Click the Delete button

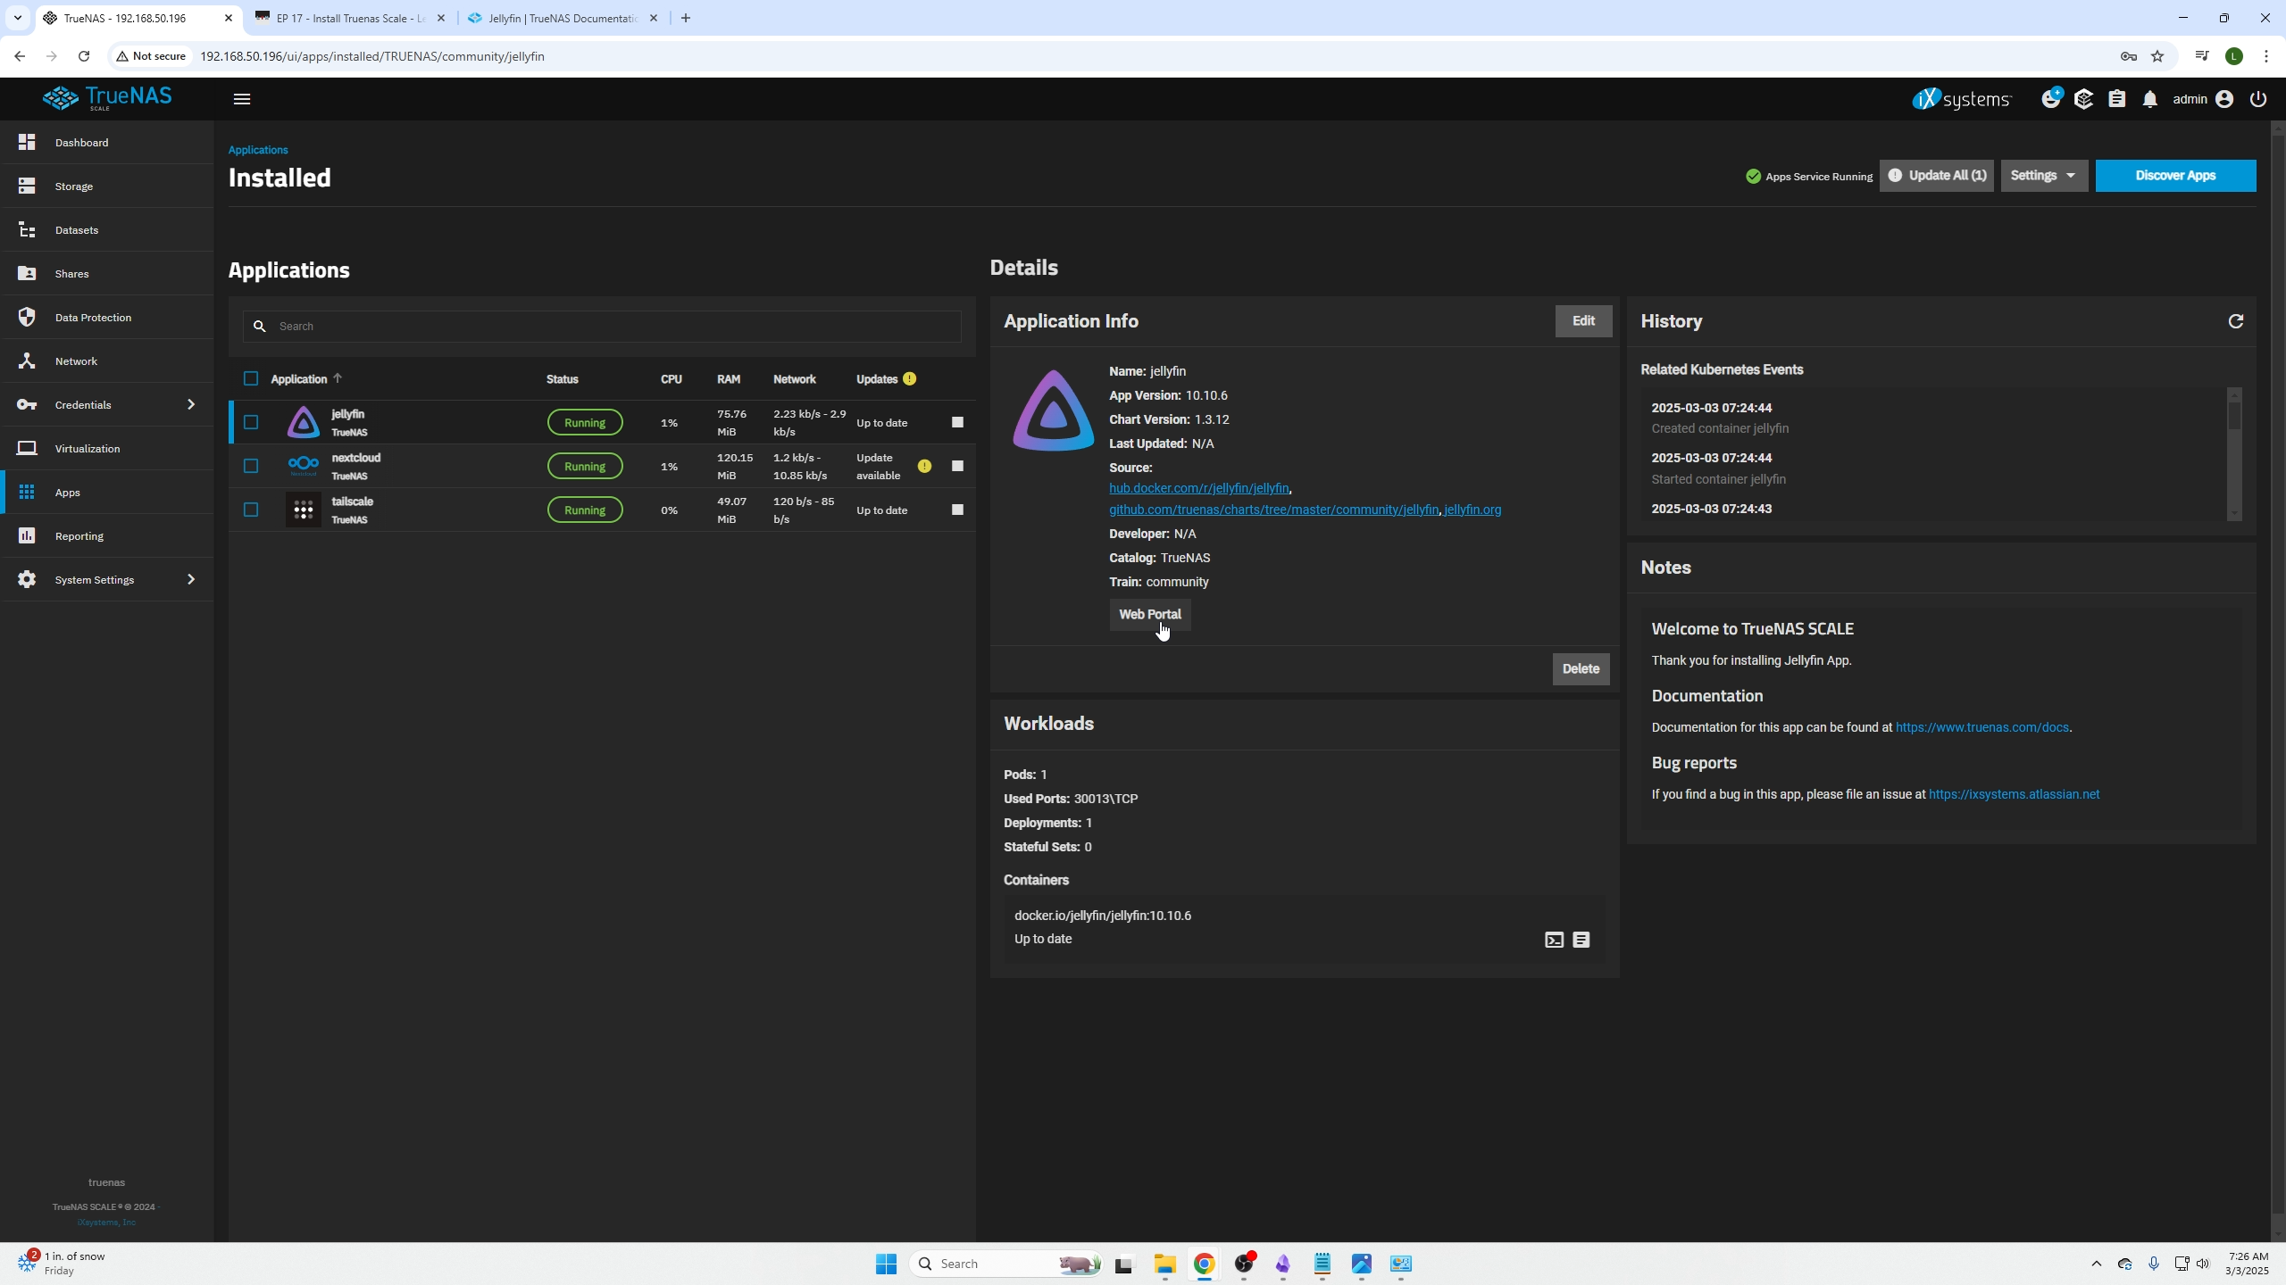[1581, 669]
